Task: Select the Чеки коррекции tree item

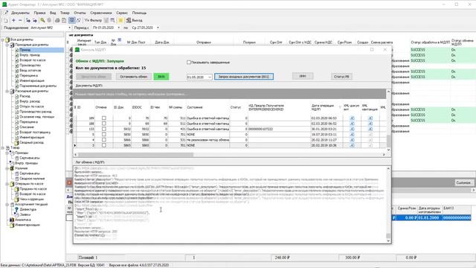Action: tap(32, 199)
